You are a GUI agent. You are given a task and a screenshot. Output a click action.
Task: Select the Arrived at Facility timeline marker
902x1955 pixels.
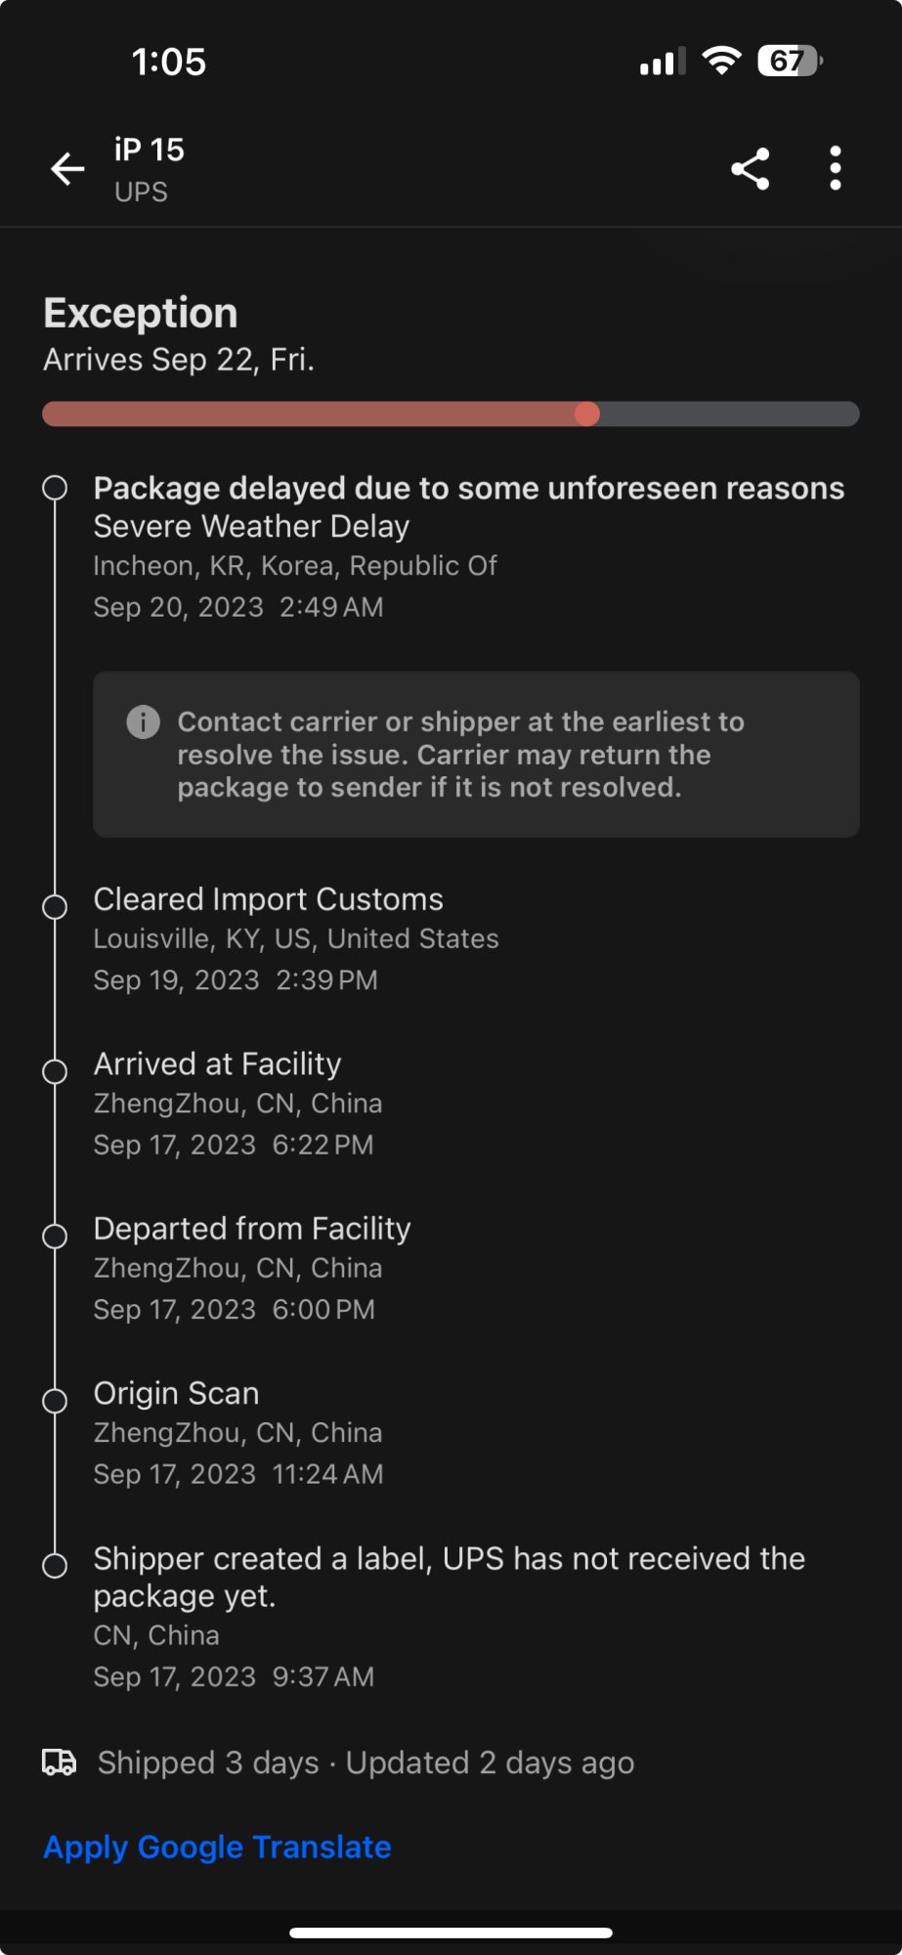click(56, 1071)
